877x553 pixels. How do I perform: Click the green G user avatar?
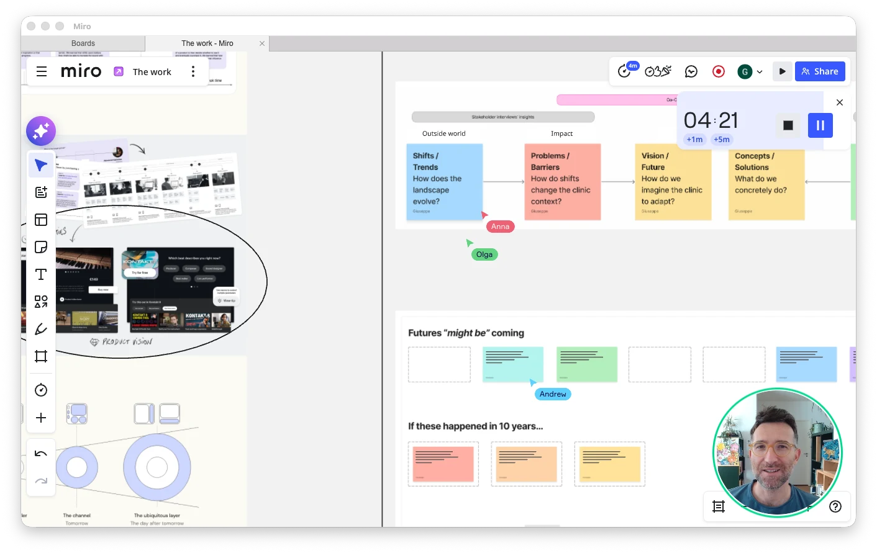[x=745, y=71]
